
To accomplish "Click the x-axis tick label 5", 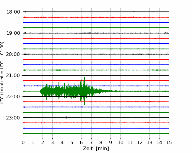I will click(x=72, y=142).
